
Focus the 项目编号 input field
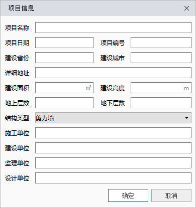[x=161, y=43]
